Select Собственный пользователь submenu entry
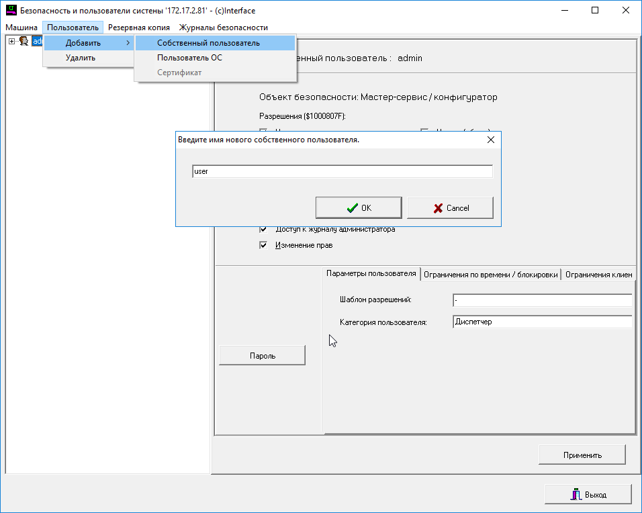Screen dimensions: 642x513 208,43
